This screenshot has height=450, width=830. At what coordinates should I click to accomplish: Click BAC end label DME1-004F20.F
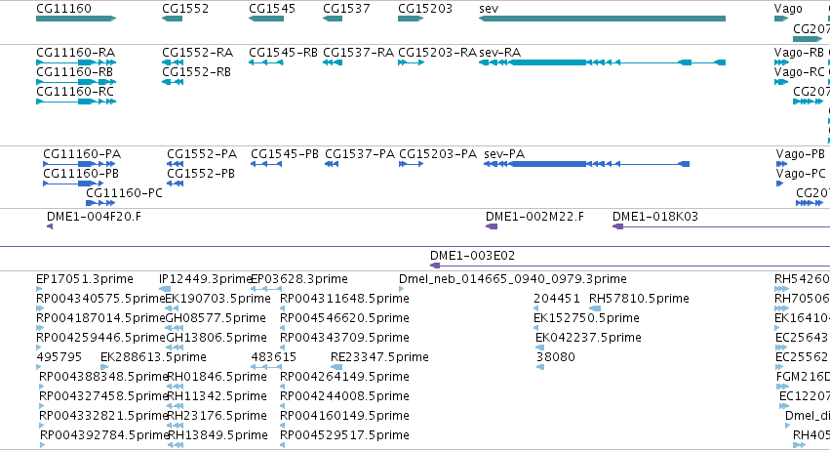click(x=95, y=217)
